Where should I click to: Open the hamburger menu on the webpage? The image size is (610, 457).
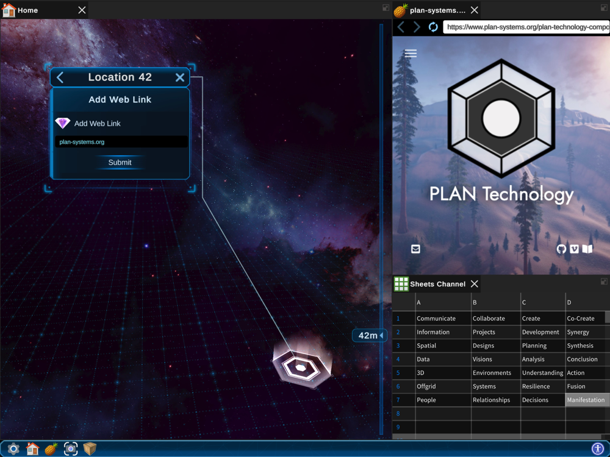411,54
